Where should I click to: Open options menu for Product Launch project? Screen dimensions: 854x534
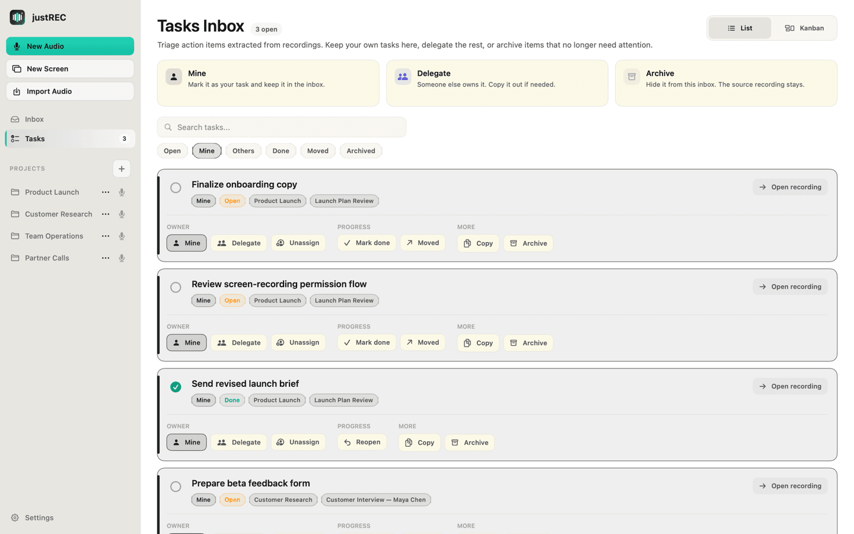tap(106, 192)
